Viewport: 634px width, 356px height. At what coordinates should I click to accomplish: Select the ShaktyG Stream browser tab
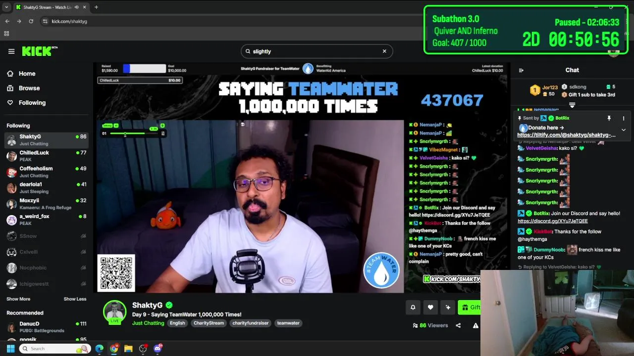click(51, 7)
